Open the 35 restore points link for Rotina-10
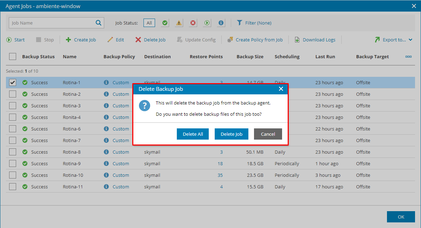This screenshot has width=421, height=228. coord(220,175)
